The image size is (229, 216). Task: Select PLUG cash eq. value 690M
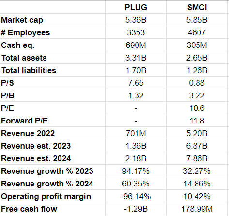[x=136, y=45]
